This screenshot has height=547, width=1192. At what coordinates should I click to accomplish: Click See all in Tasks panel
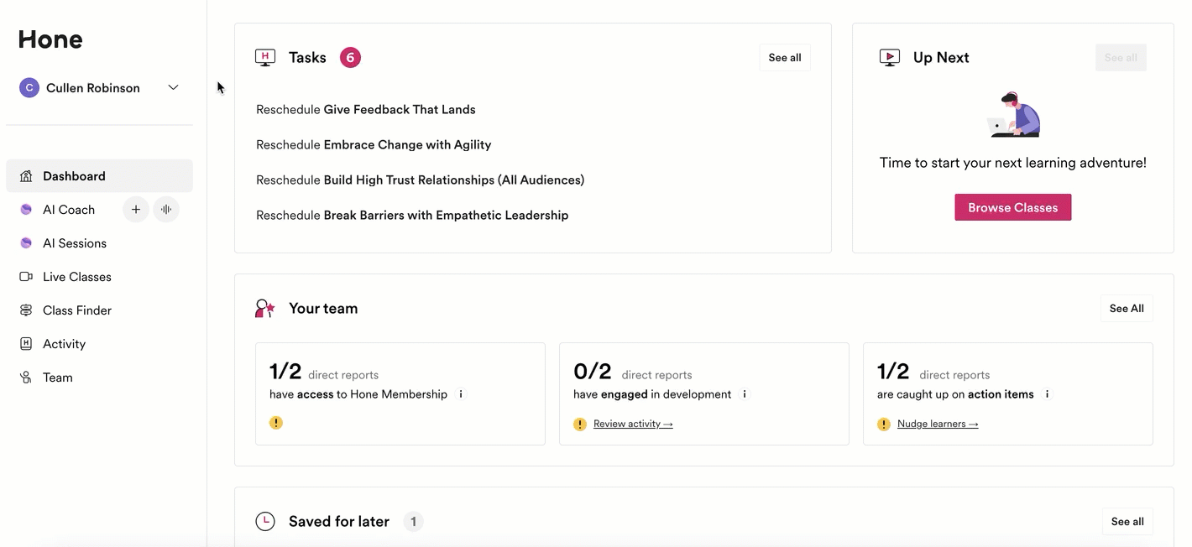784,58
